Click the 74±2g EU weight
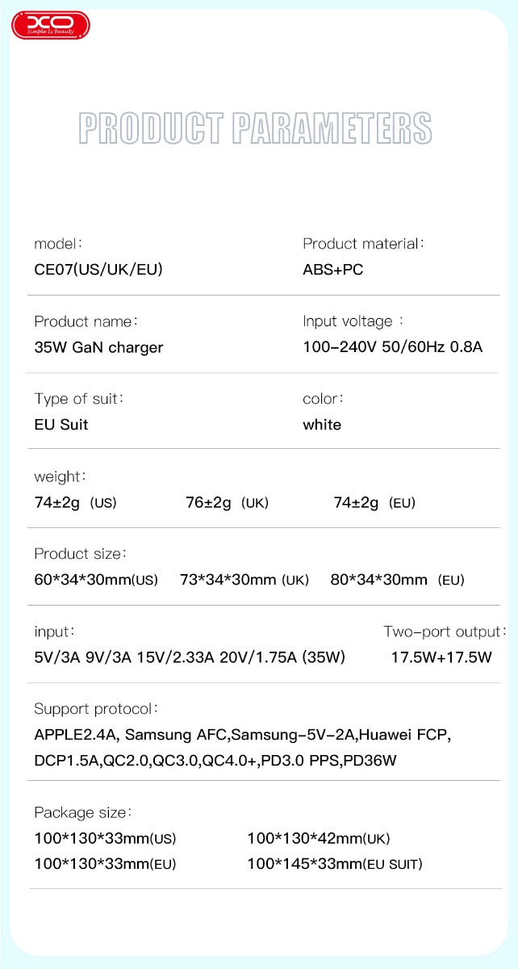Image resolution: width=518 pixels, height=969 pixels. pos(374,502)
